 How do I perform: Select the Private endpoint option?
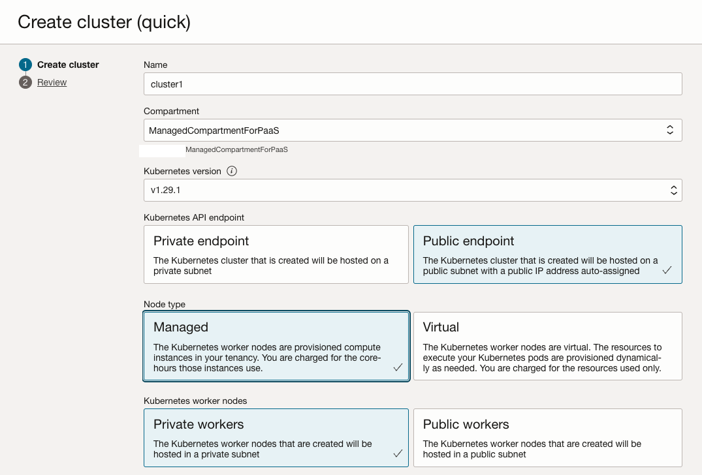tap(274, 254)
